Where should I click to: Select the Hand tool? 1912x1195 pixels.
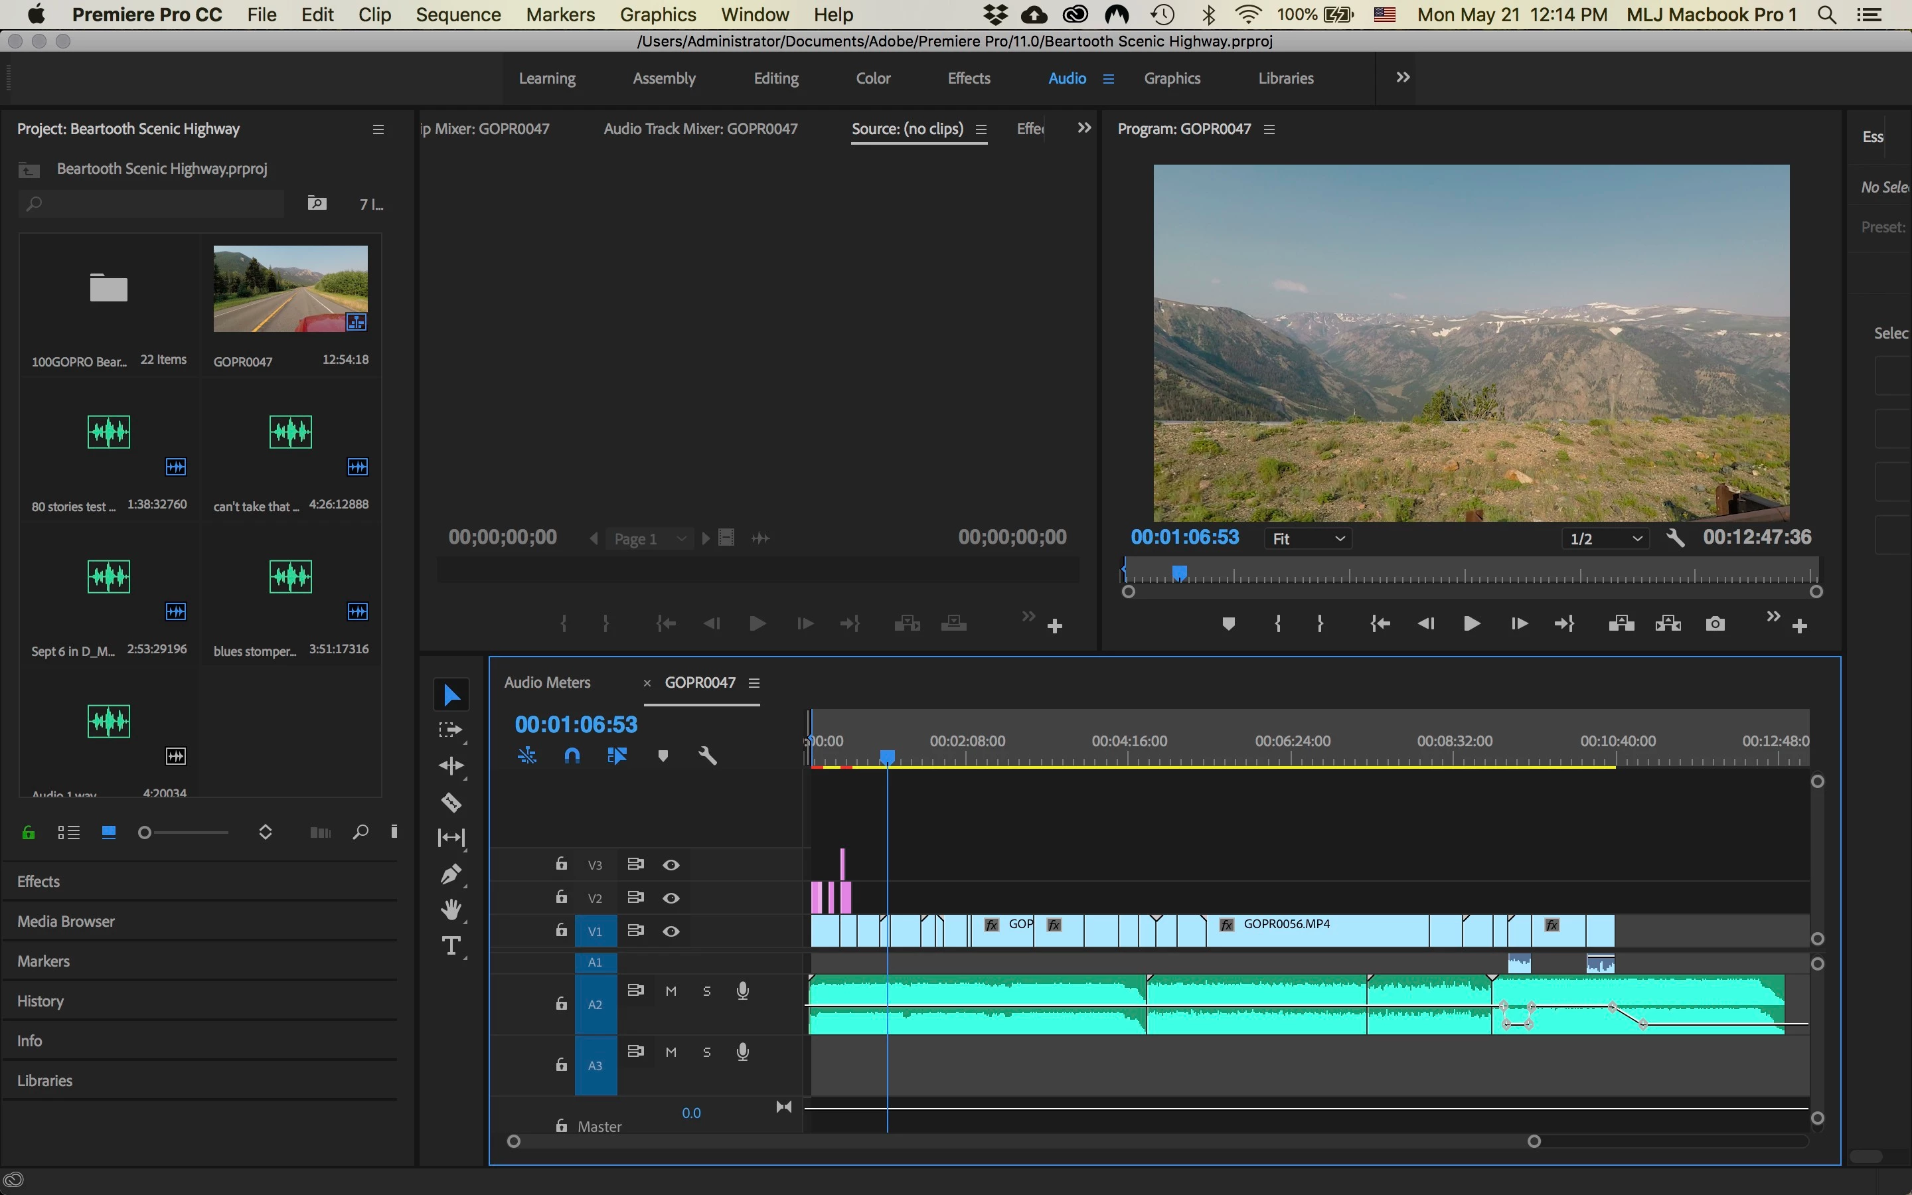(451, 910)
